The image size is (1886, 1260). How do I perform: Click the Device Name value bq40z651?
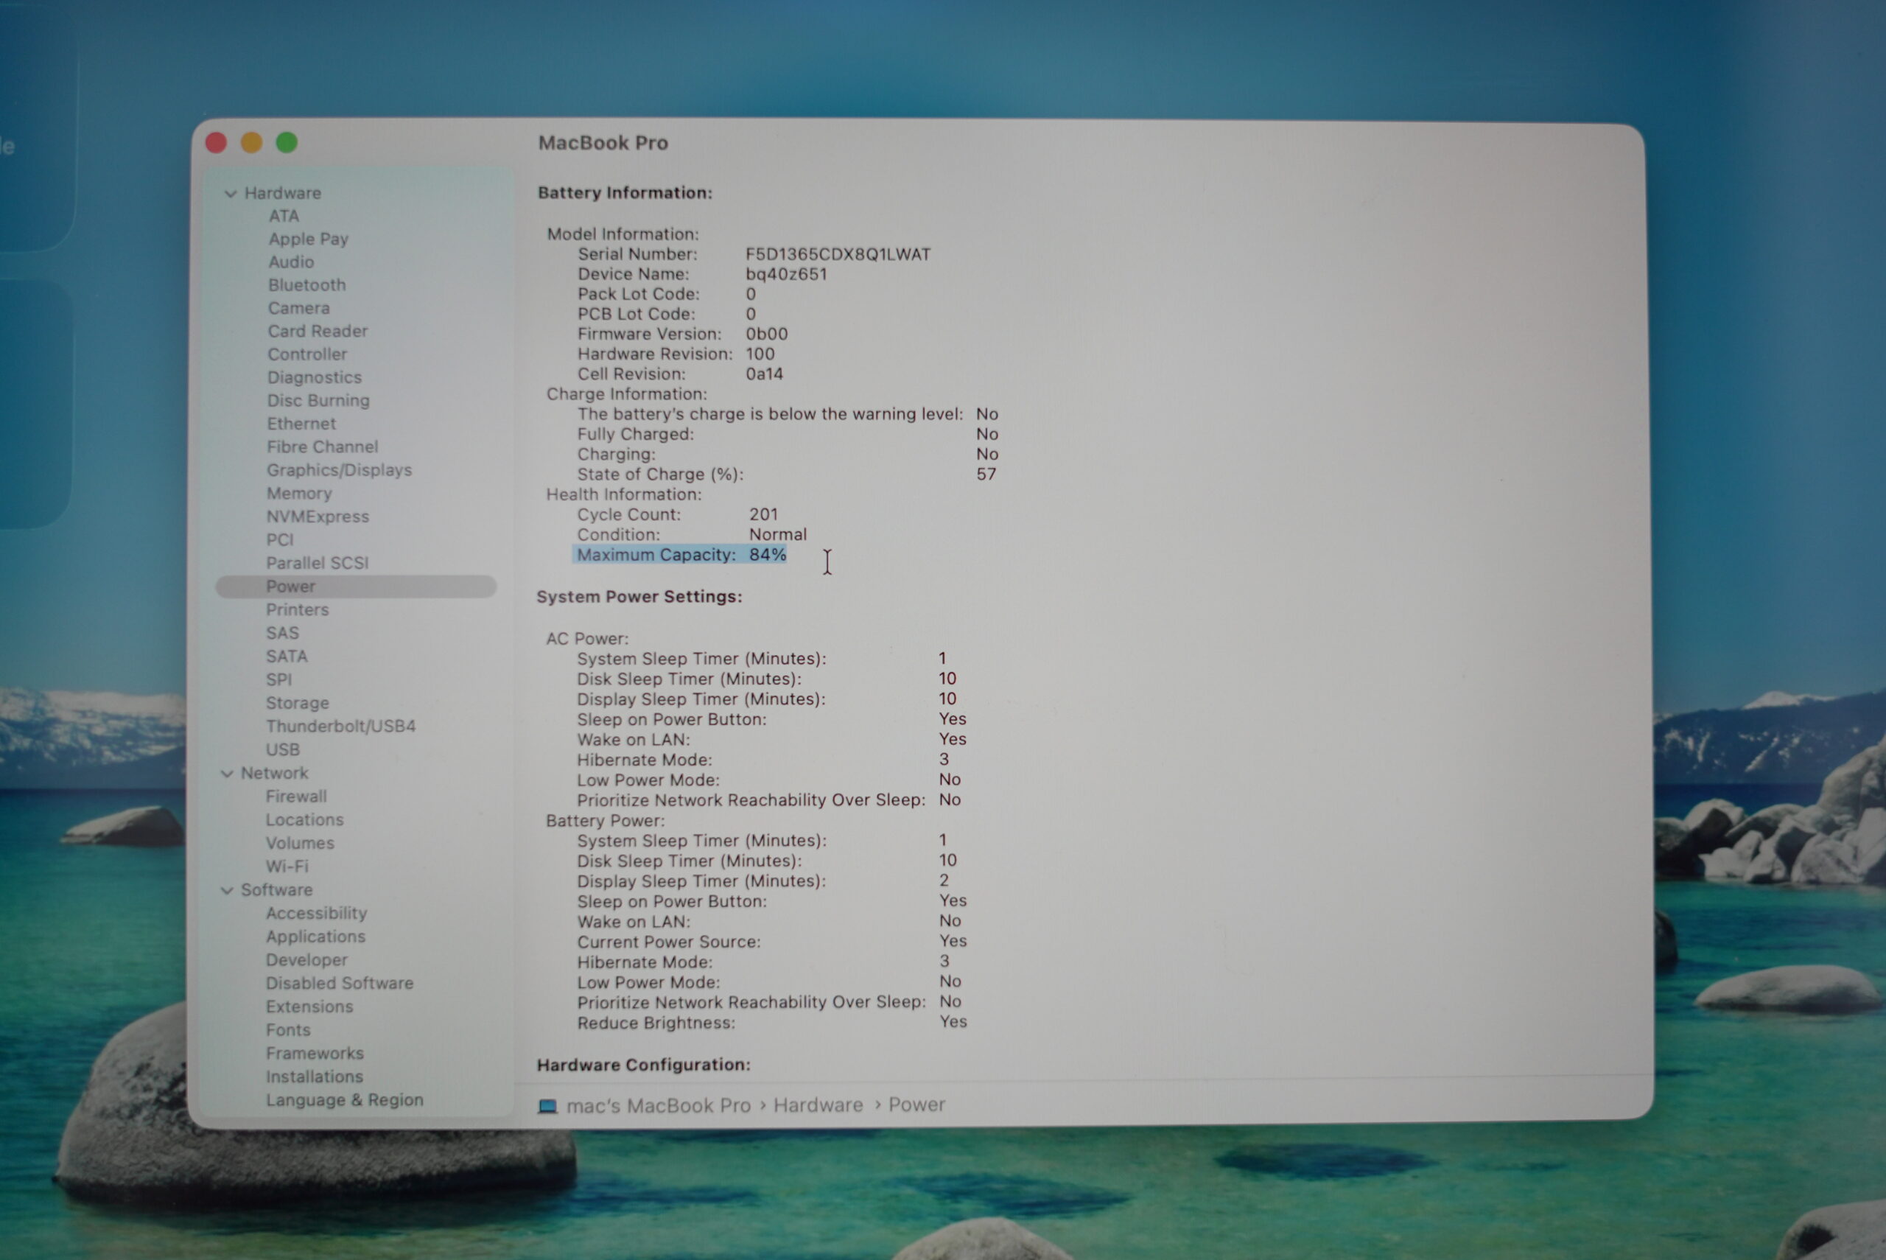tap(786, 275)
